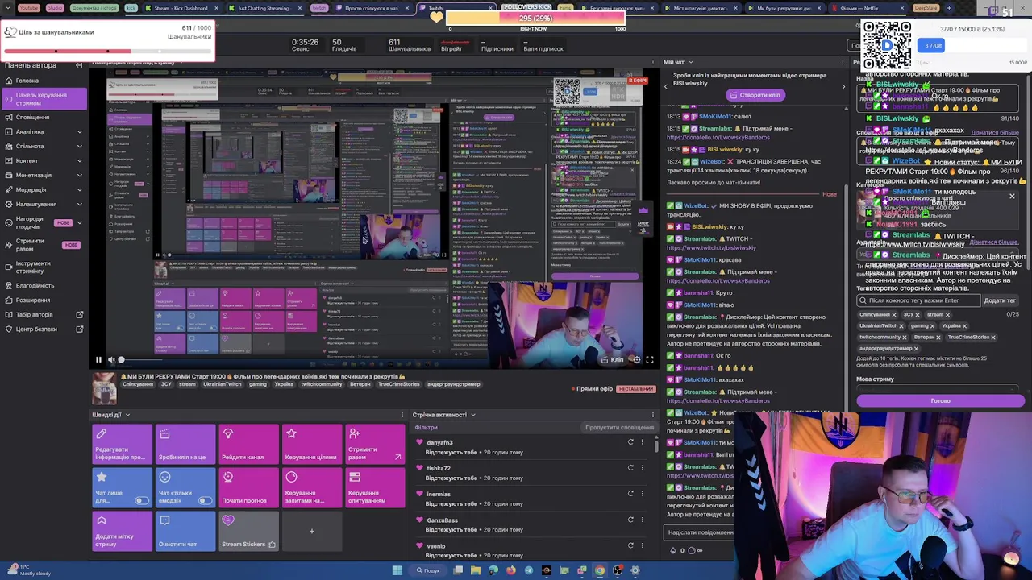
Task: Open the UkrainianTwitch tag under stream title
Action: pyautogui.click(x=222, y=384)
